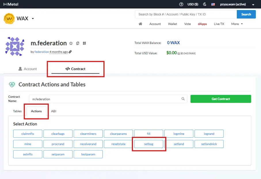Screen dimensions: 261x179
Task: Click the green Get Contract button
Action: coord(221,99)
